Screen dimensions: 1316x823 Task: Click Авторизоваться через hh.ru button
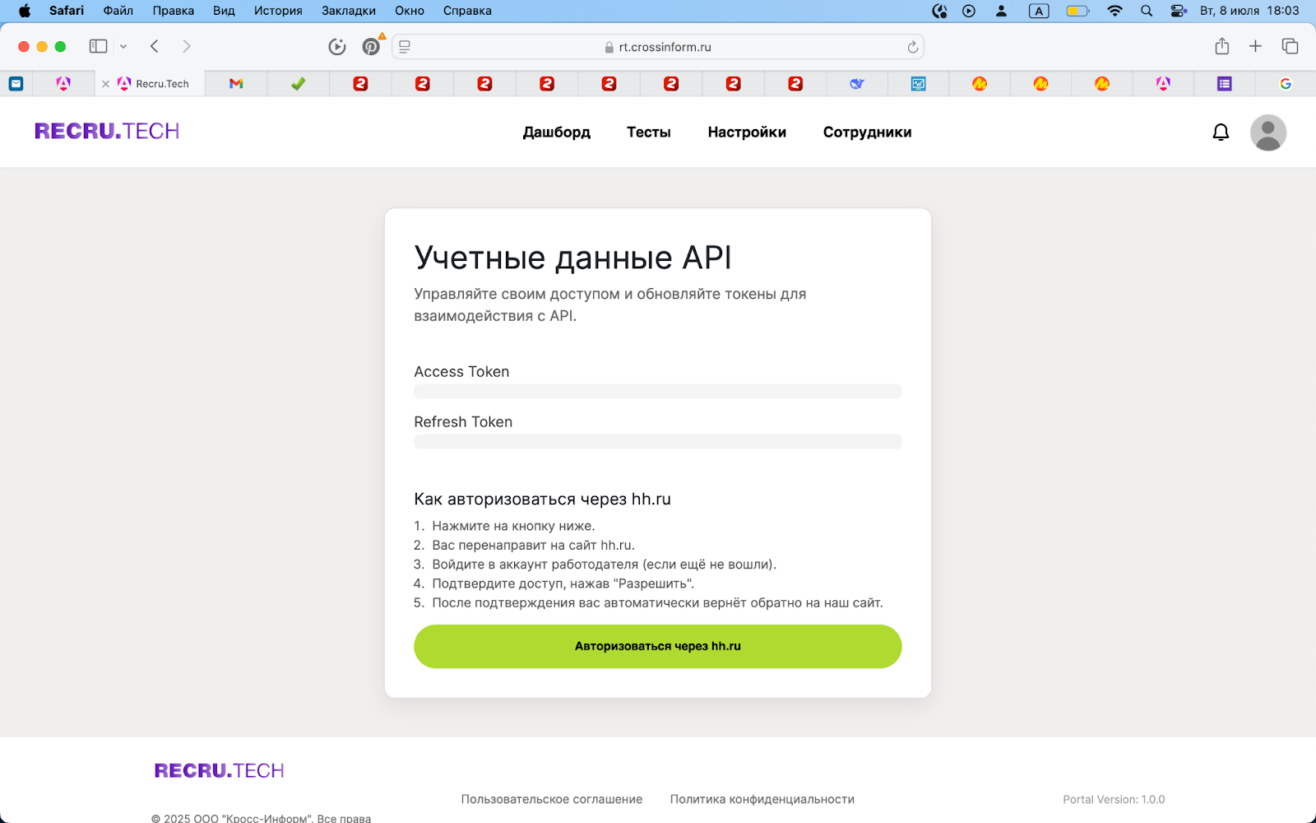coord(658,646)
